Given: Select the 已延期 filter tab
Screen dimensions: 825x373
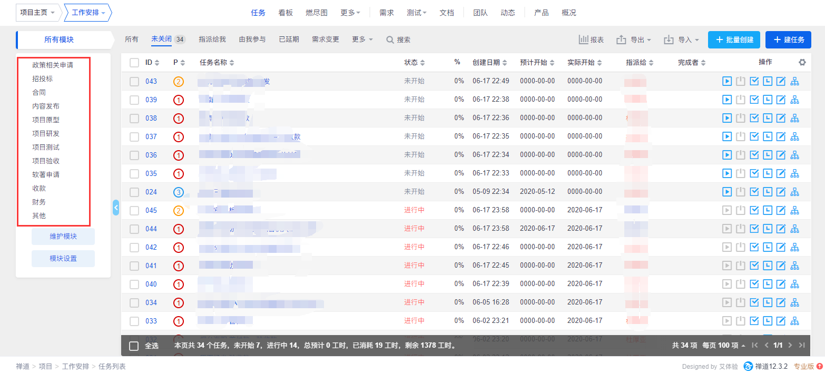Looking at the screenshot, I should pos(289,40).
